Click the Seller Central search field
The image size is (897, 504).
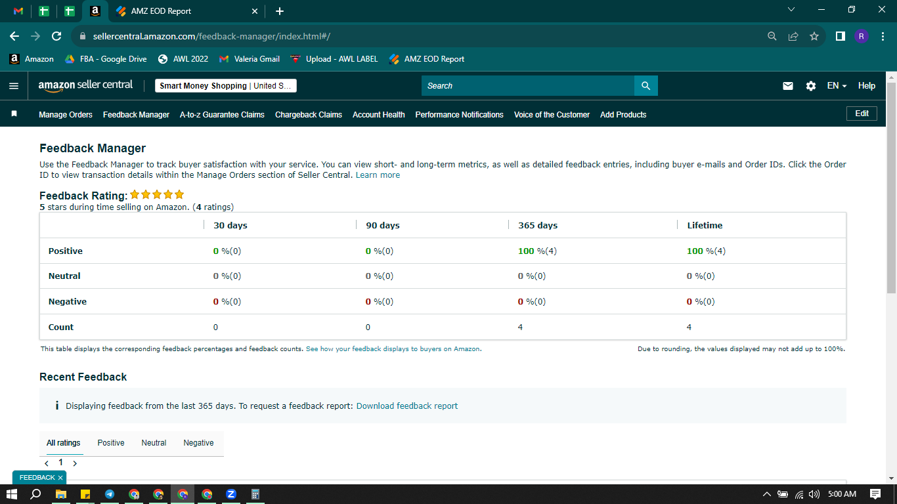(528, 86)
